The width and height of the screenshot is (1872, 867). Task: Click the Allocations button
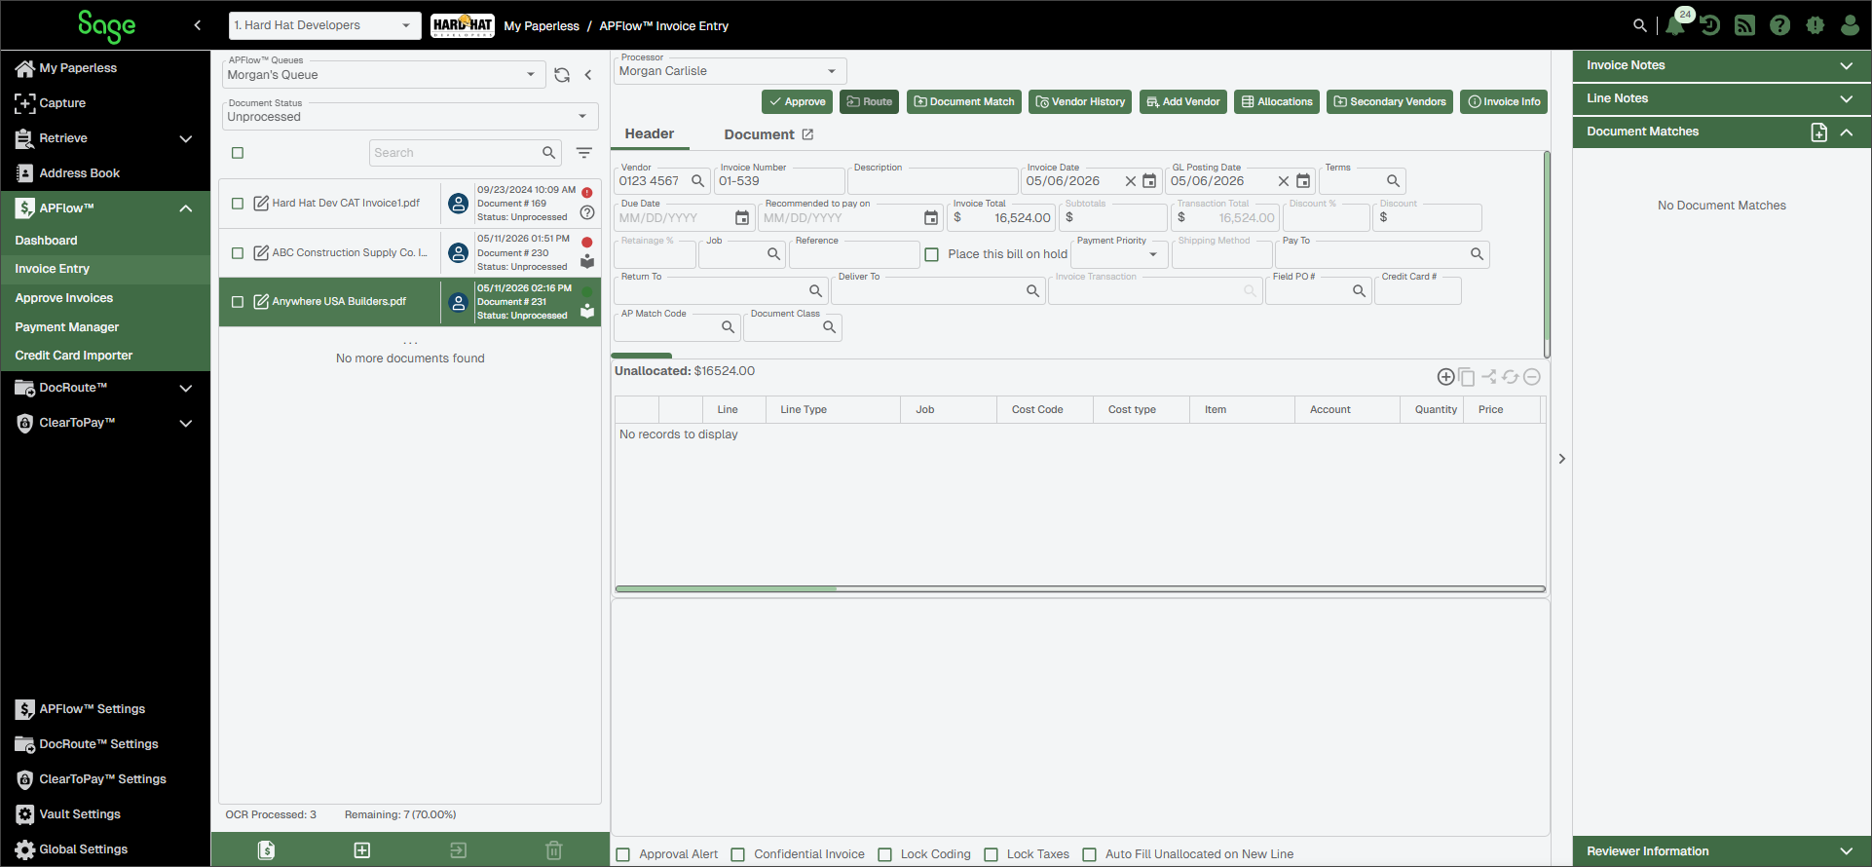point(1277,102)
